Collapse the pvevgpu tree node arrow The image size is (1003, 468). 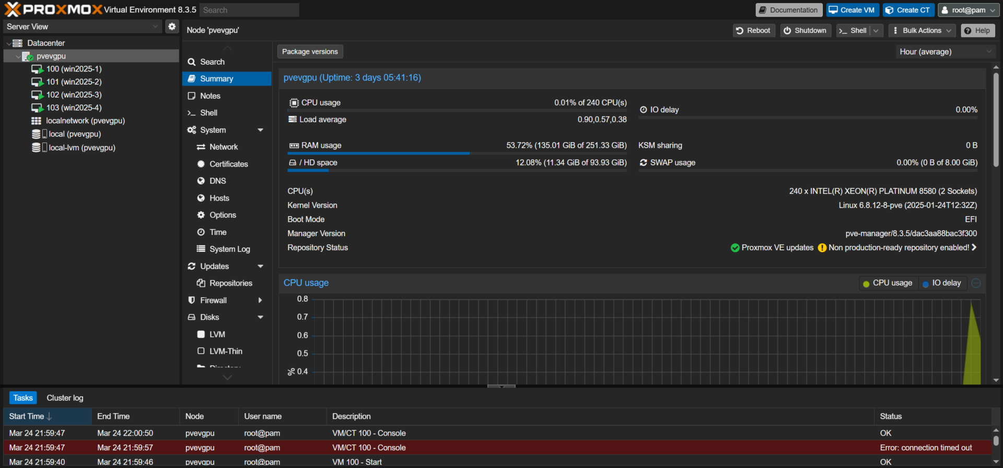click(x=18, y=56)
